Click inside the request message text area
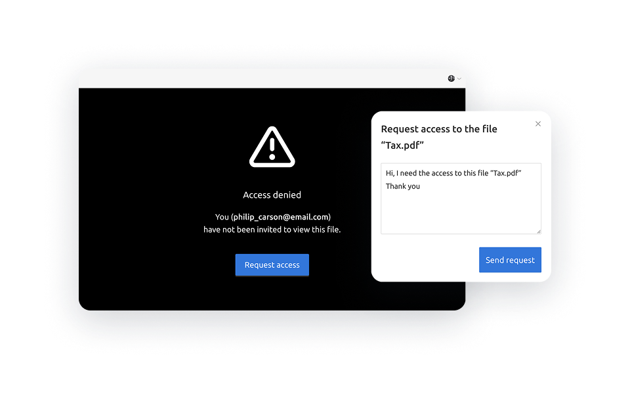 [461, 198]
